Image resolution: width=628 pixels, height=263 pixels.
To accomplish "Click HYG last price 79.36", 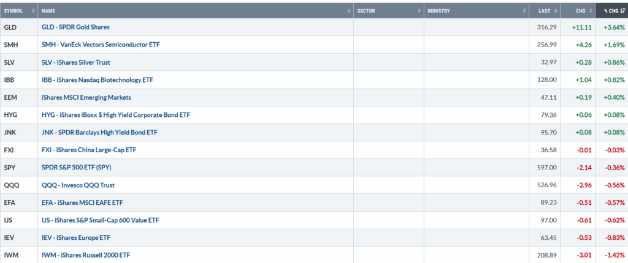I will click(x=548, y=115).
